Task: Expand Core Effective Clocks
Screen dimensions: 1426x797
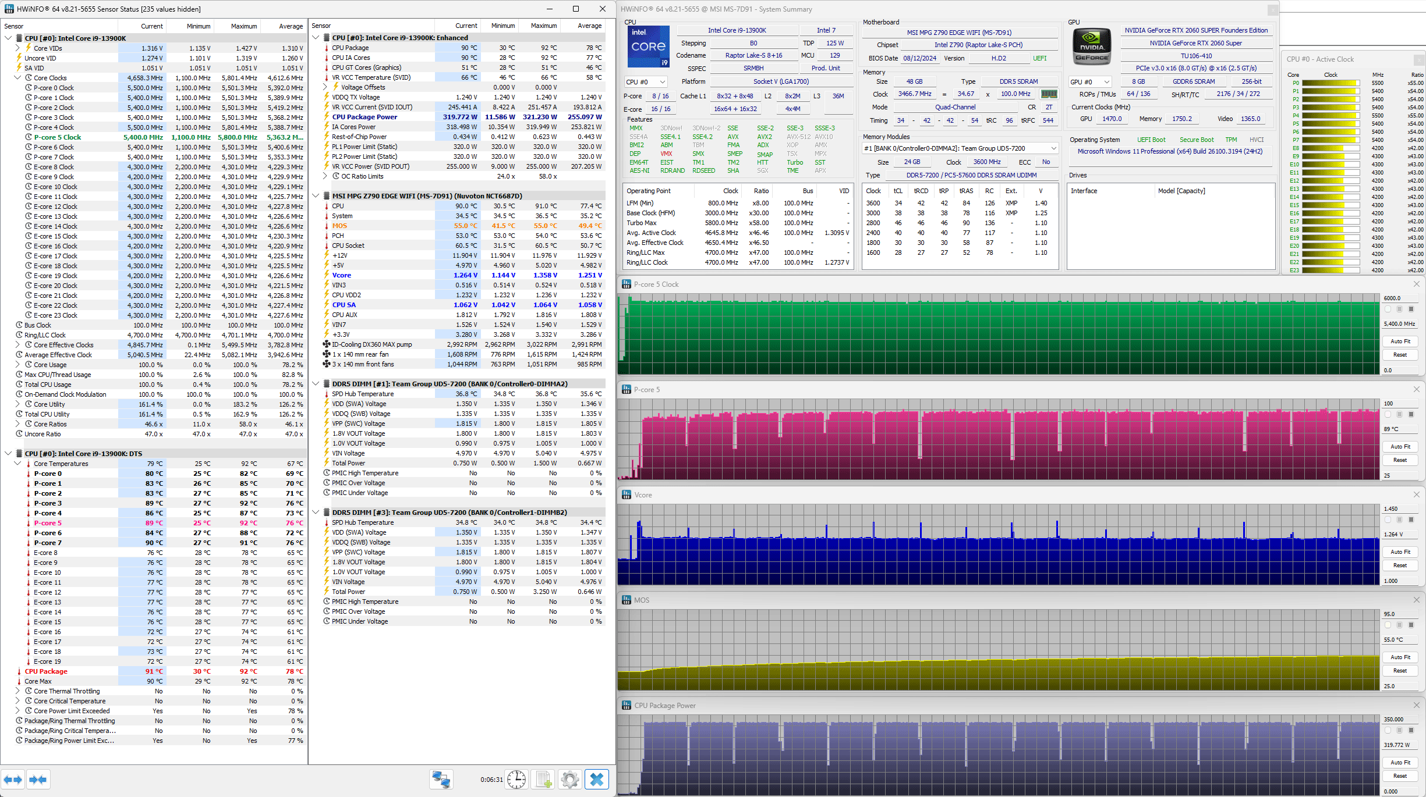Action: pos(17,345)
